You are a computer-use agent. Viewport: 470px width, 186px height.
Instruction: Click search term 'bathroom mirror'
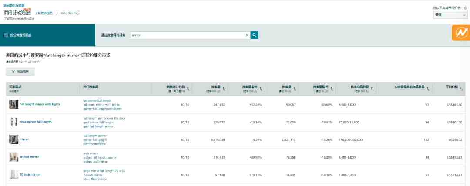tap(95, 144)
